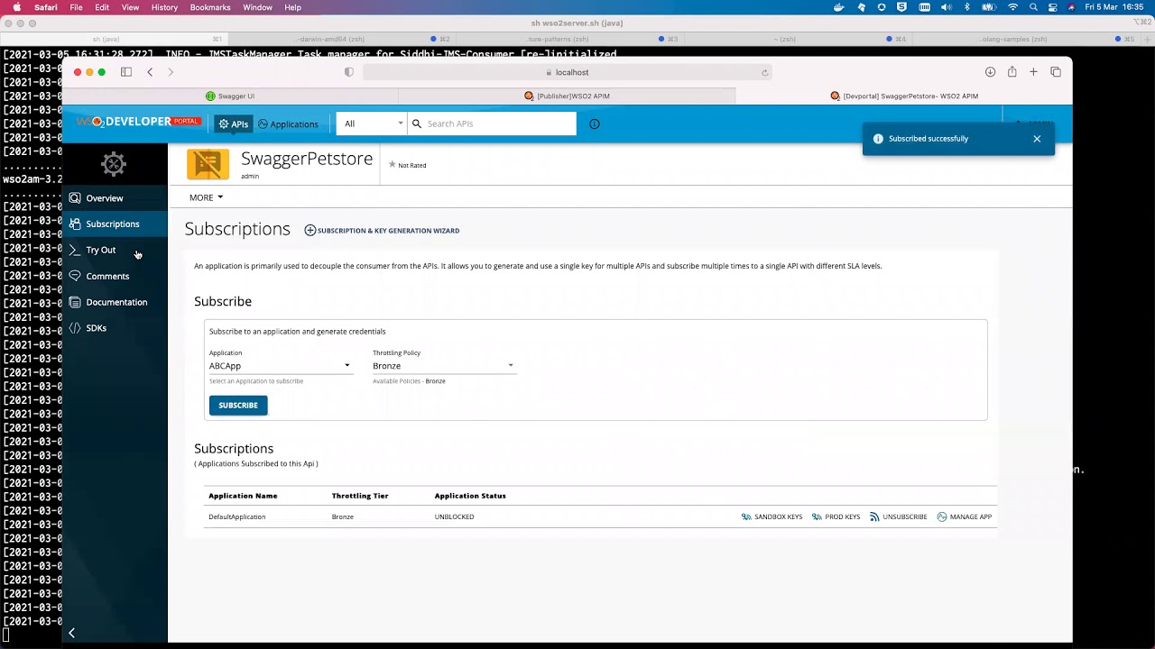1155x649 pixels.
Task: Click the Safari privacy shield icon
Action: point(349,72)
